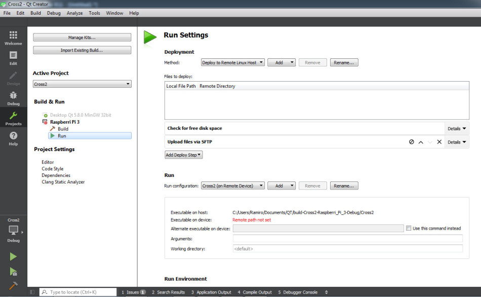
Task: Open Debug mode in sidebar
Action: click(x=13, y=99)
